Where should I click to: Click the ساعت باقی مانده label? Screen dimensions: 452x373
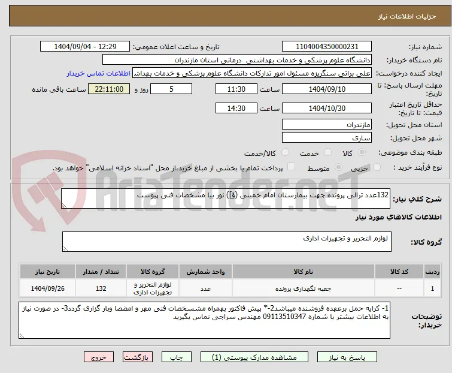point(59,89)
